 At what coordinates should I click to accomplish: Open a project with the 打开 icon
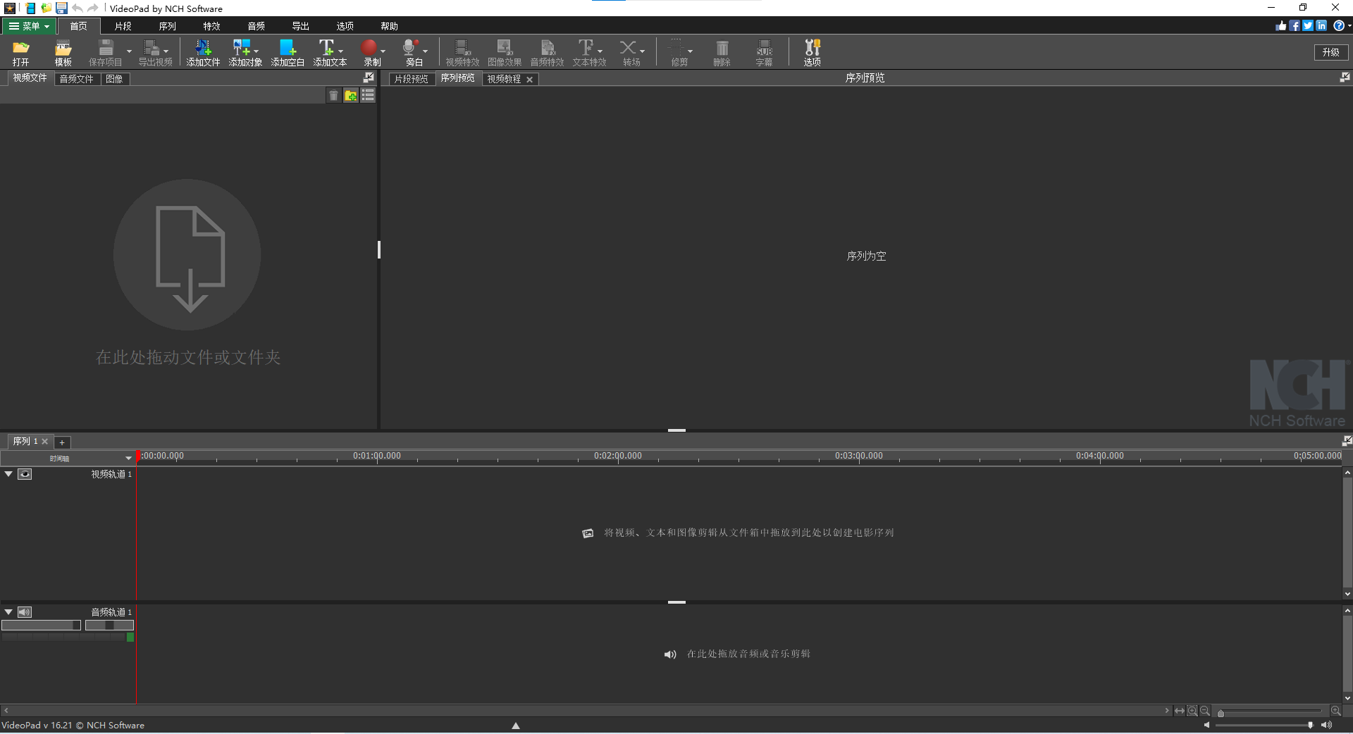(20, 52)
